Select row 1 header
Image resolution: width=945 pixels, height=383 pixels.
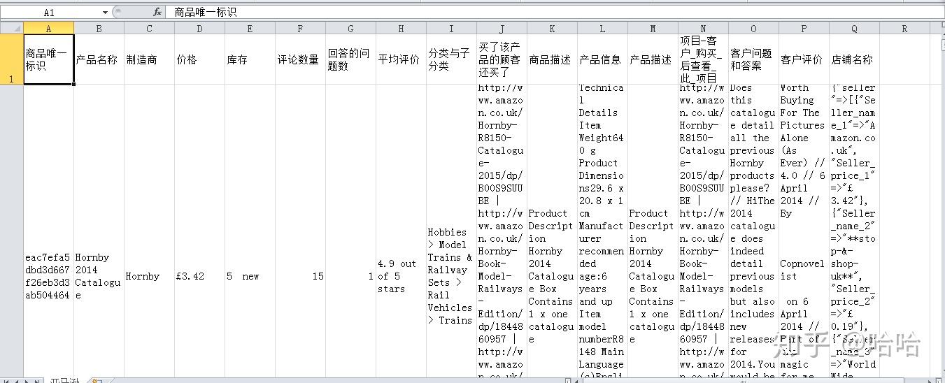coord(11,59)
